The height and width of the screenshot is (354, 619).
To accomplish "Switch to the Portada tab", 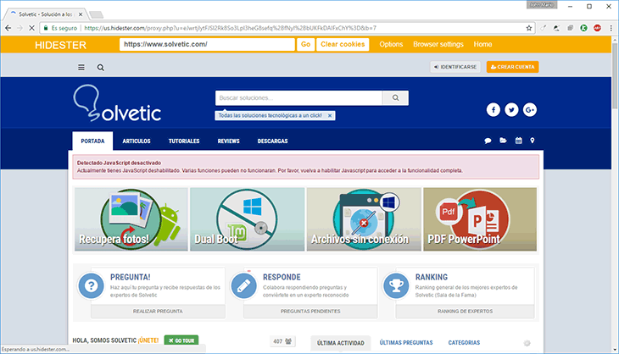I will point(92,141).
